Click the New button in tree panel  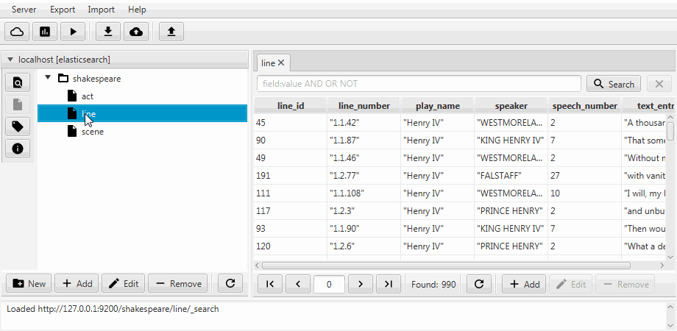29,283
